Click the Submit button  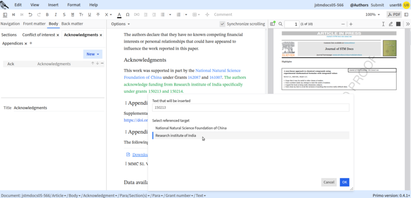tap(378, 5)
